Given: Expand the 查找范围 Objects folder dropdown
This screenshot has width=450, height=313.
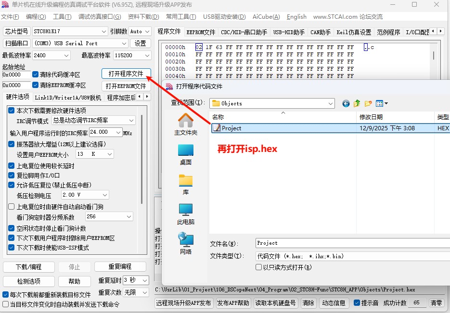Looking at the screenshot, I should [x=330, y=103].
